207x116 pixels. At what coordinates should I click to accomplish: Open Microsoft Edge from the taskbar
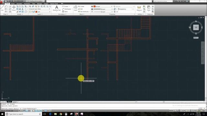point(50,114)
